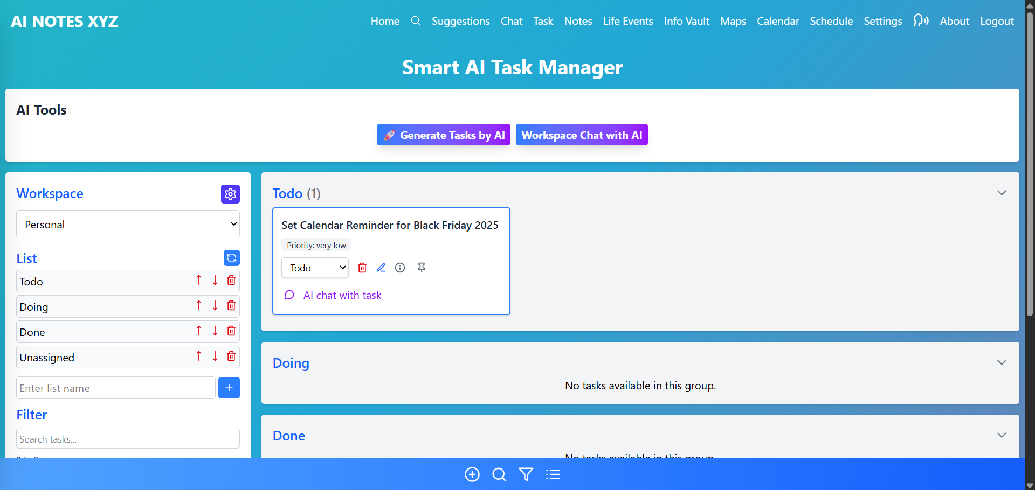Open task details via the info icon

pyautogui.click(x=400, y=268)
